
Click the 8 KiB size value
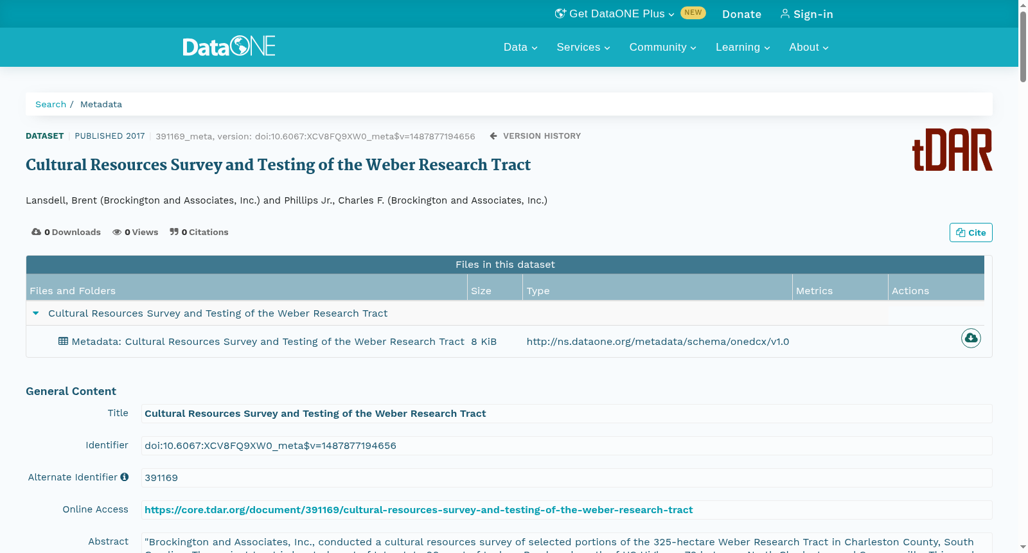tap(484, 342)
